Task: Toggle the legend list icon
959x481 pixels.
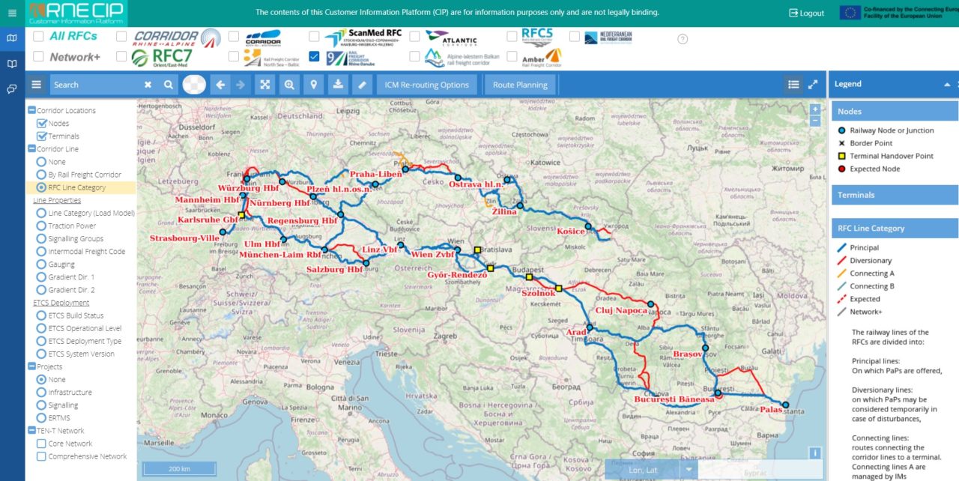Action: 793,85
